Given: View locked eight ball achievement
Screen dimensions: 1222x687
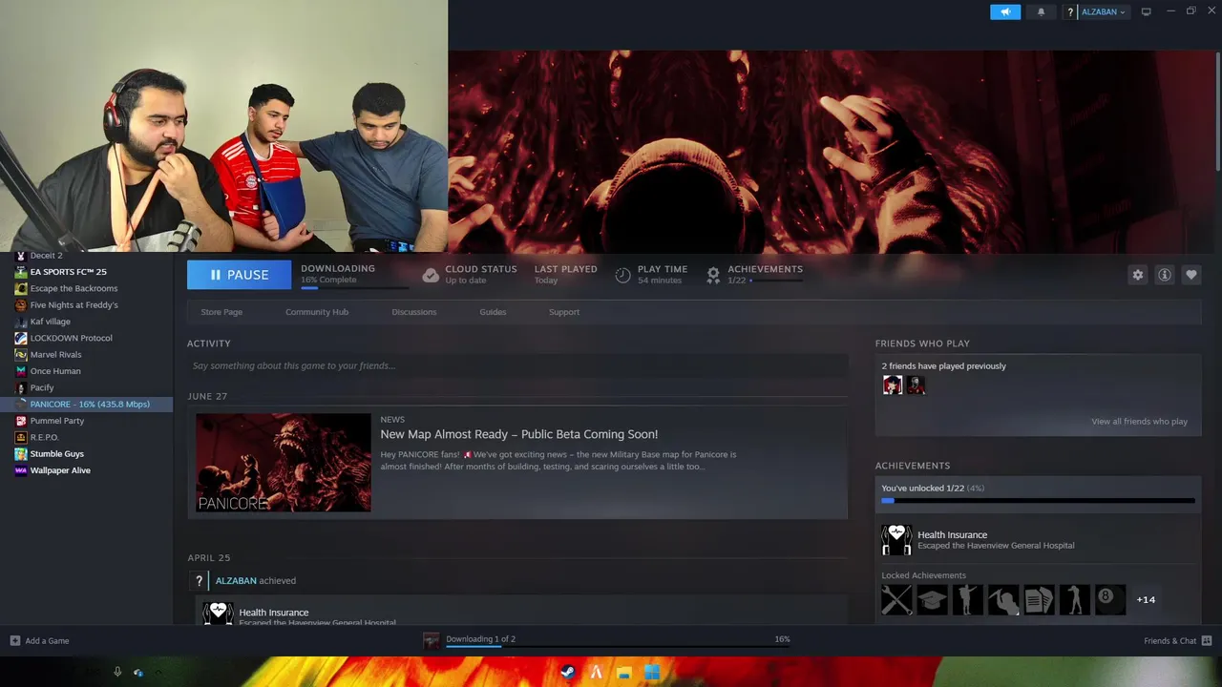Looking at the screenshot, I should pos(1109,600).
